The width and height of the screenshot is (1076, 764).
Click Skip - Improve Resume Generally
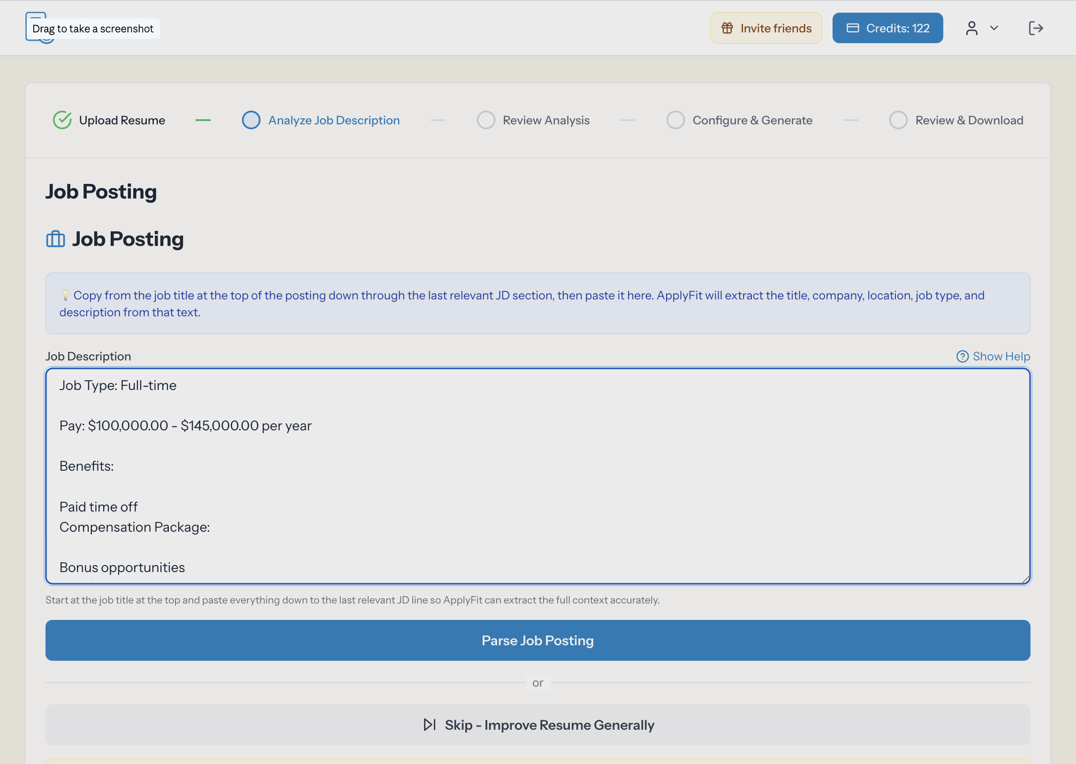coord(549,725)
